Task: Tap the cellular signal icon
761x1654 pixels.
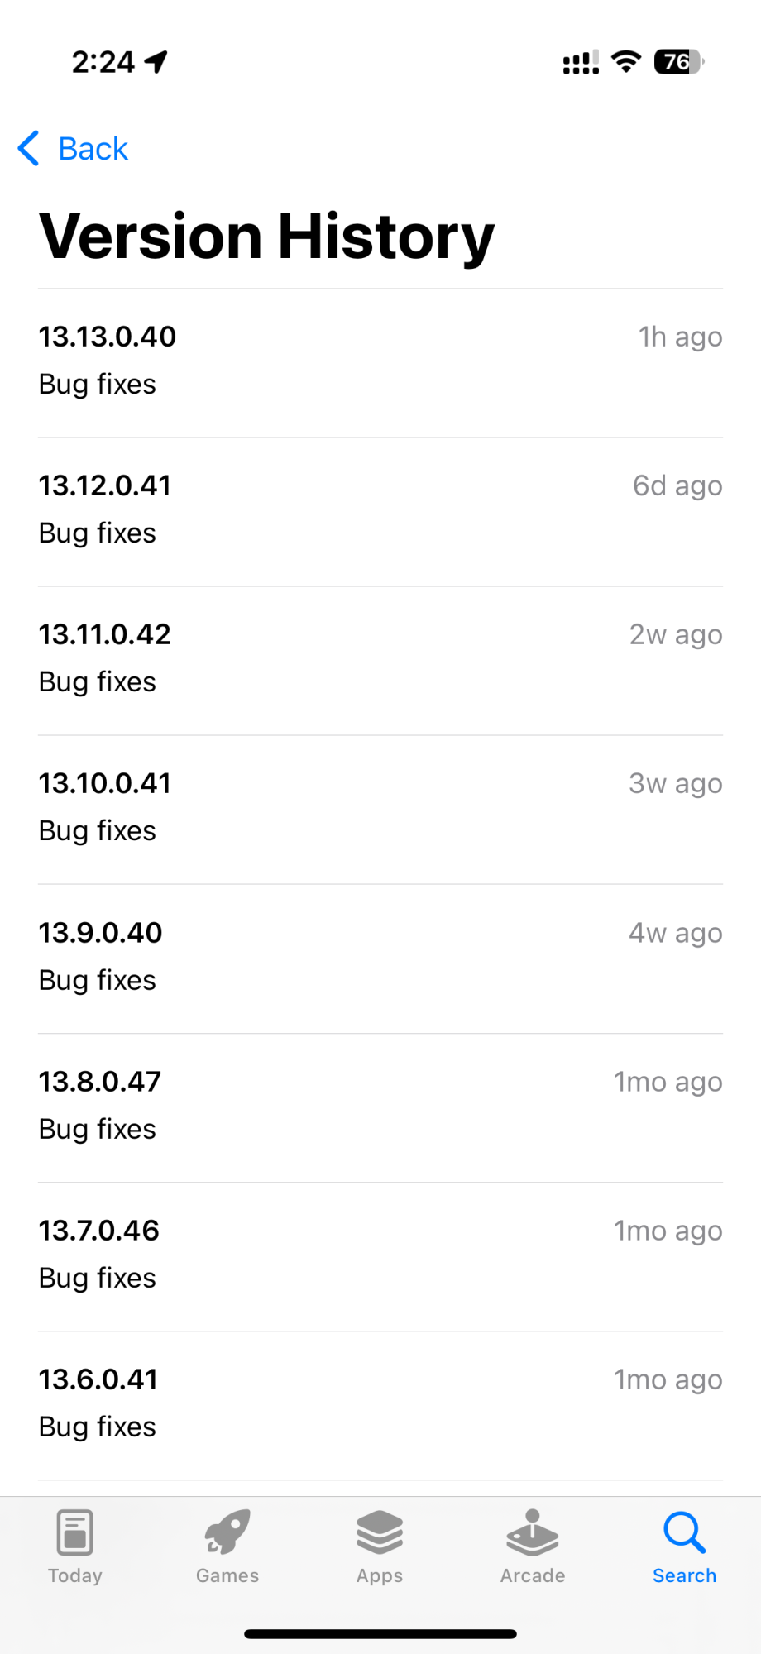Action: [x=581, y=61]
